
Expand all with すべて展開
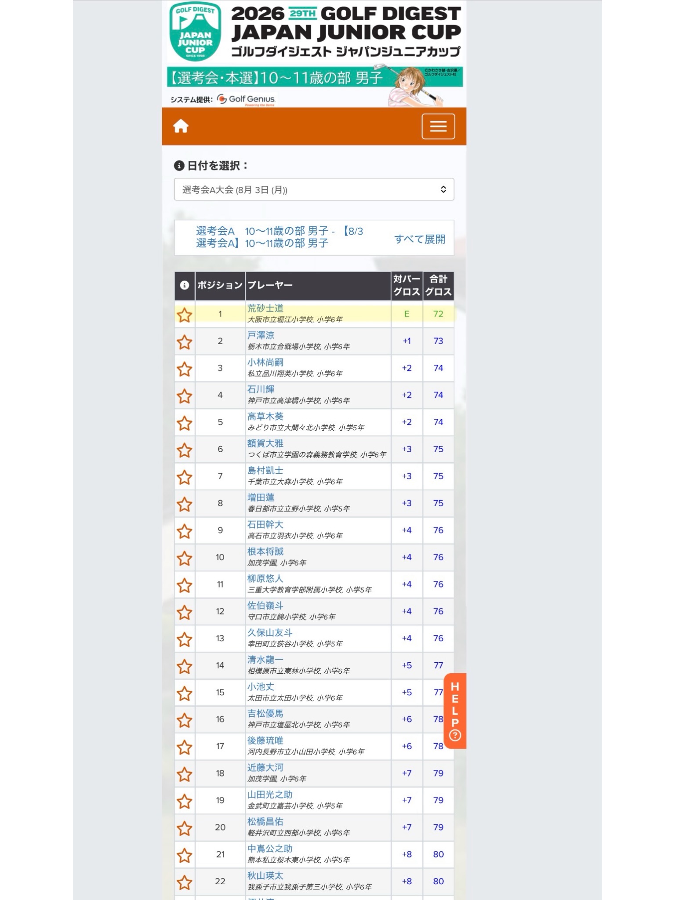click(x=420, y=239)
